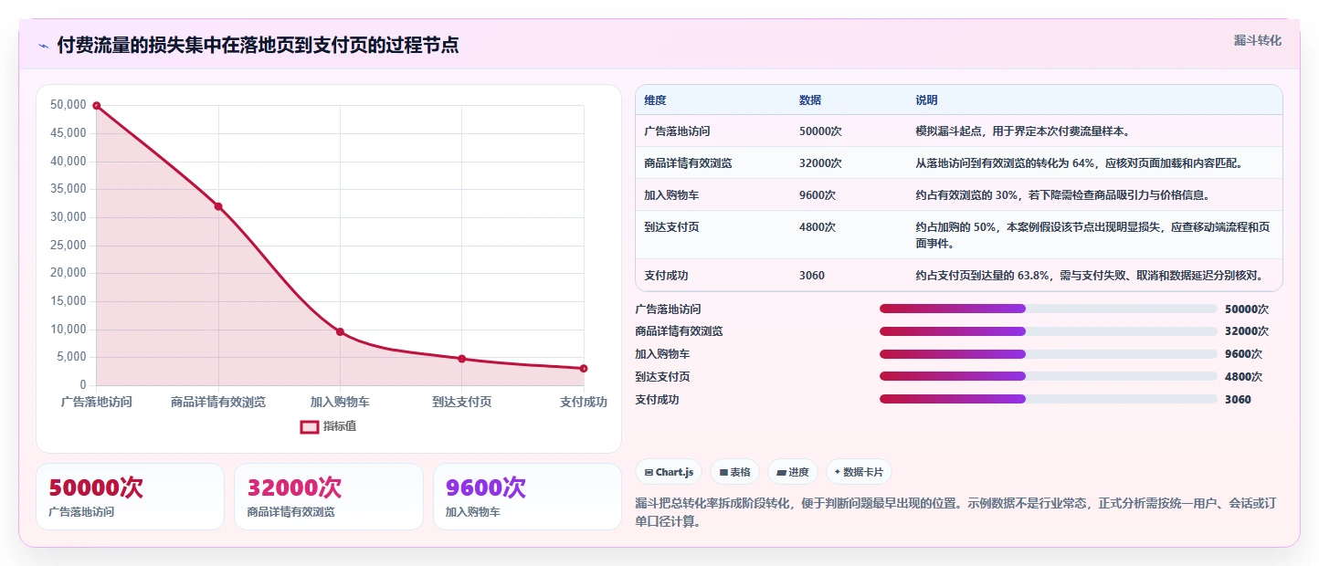
Task: Click the 加入购物车 x-axis label
Action: click(x=340, y=402)
